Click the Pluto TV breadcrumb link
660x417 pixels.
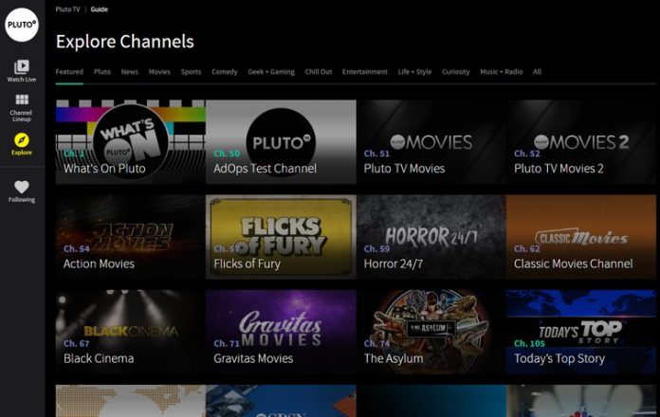(67, 9)
